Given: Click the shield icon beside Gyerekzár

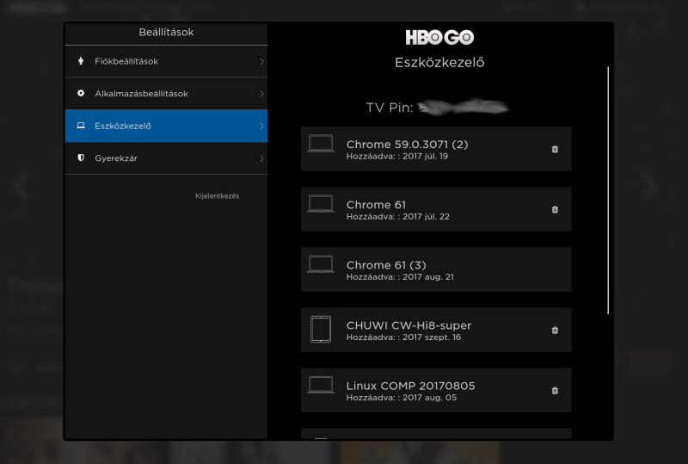Looking at the screenshot, I should pyautogui.click(x=81, y=158).
